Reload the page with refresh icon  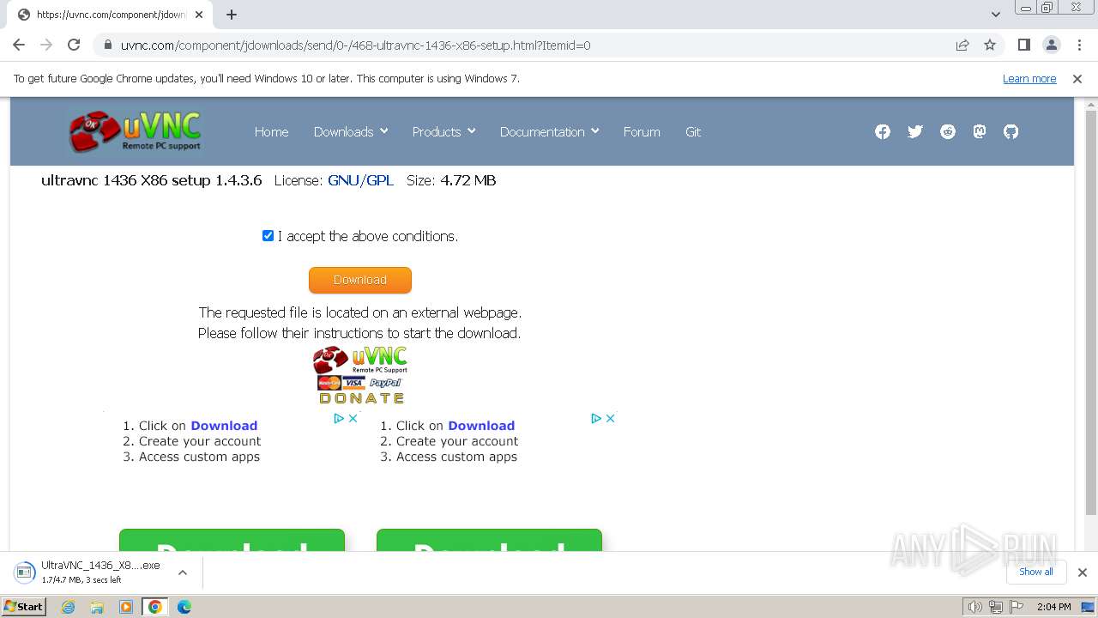click(74, 45)
